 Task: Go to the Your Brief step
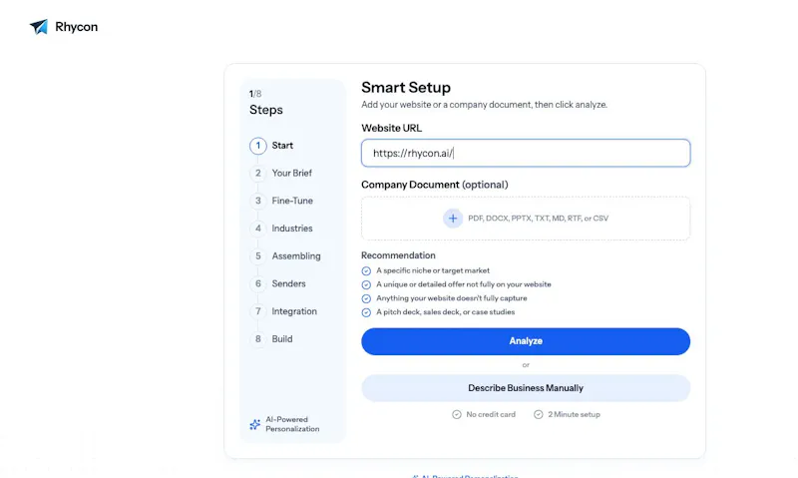[x=291, y=173]
